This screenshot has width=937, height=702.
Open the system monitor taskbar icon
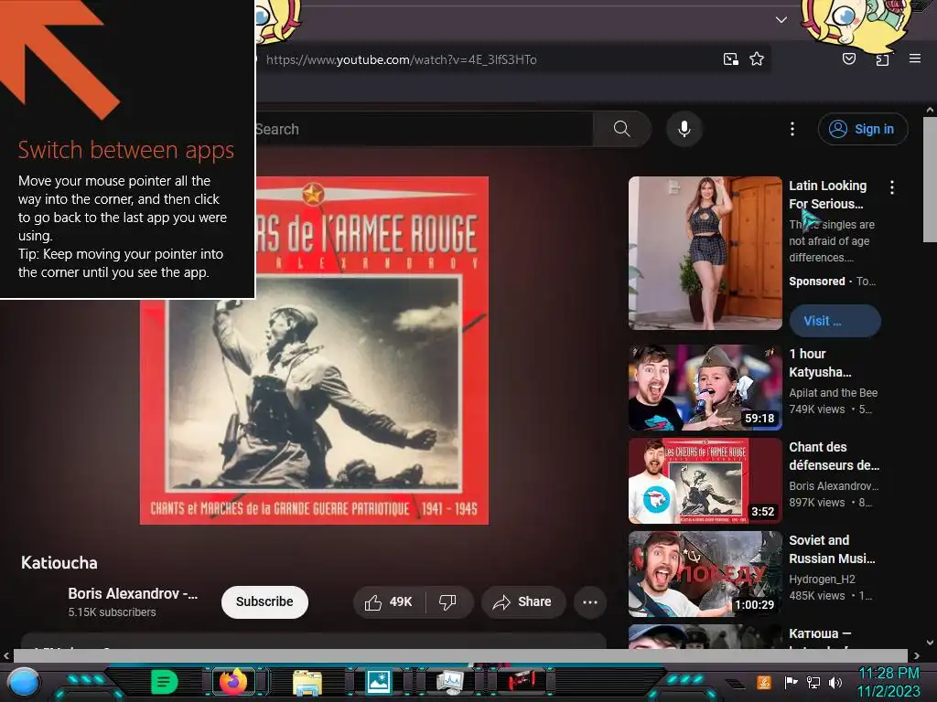(x=450, y=682)
